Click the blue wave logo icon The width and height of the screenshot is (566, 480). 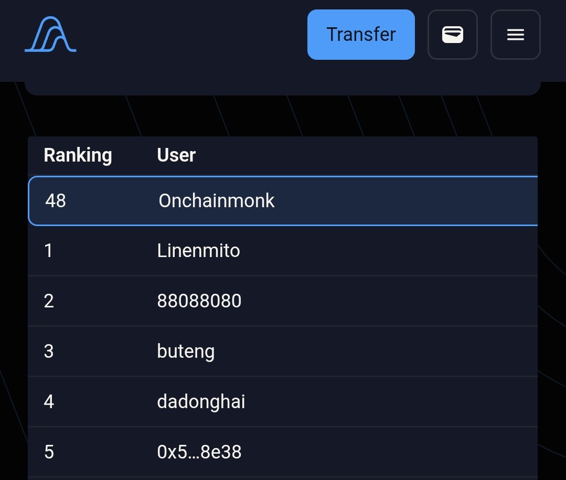click(50, 35)
